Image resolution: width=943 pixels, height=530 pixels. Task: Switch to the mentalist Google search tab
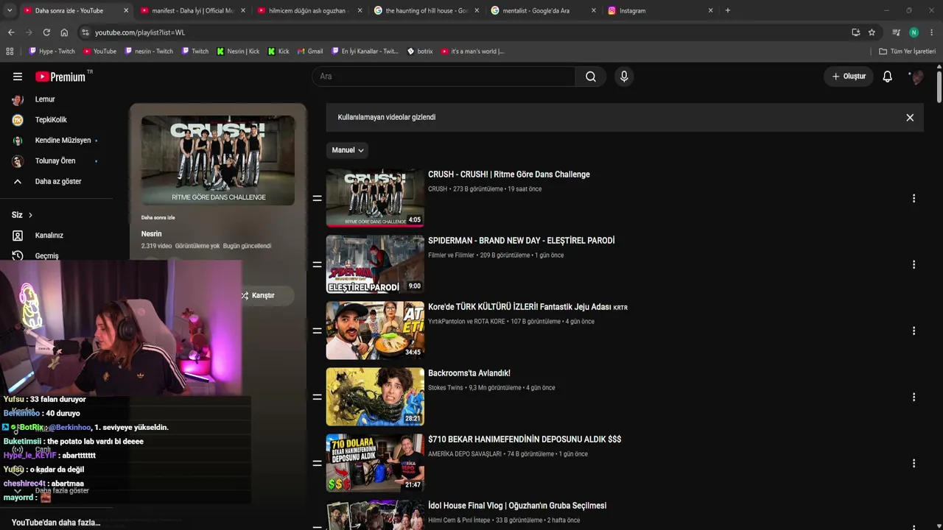point(542,10)
